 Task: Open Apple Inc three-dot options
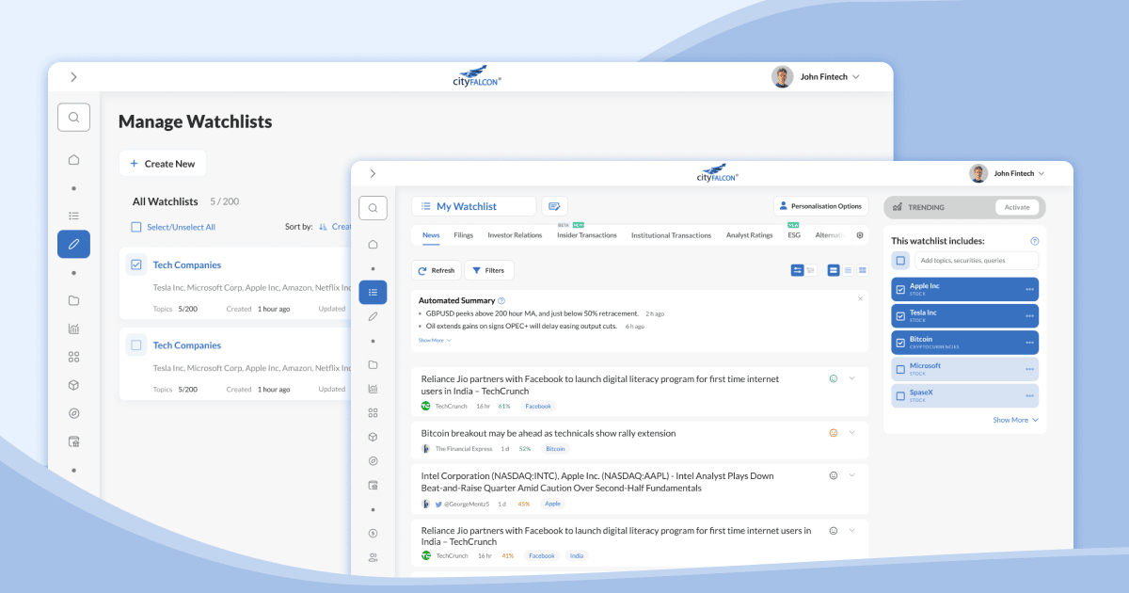point(1030,289)
